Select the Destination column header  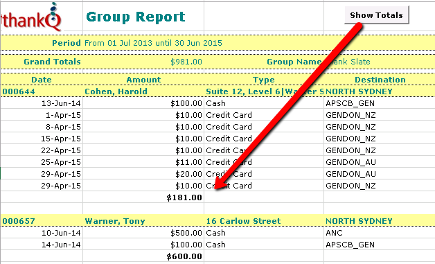pyautogui.click(x=380, y=80)
